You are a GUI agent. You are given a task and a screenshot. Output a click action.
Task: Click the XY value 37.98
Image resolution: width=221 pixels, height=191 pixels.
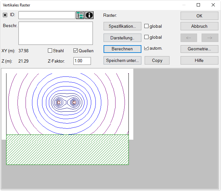(x=23, y=51)
